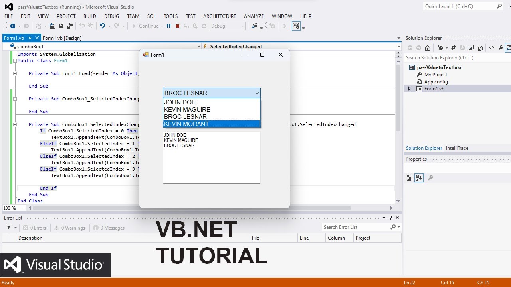Screen dimensions: 511x287
Task: Click the Undo arrow icon
Action: point(103,26)
